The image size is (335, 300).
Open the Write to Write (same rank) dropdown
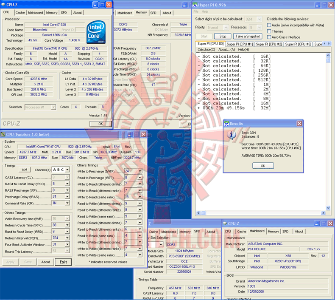140,255
